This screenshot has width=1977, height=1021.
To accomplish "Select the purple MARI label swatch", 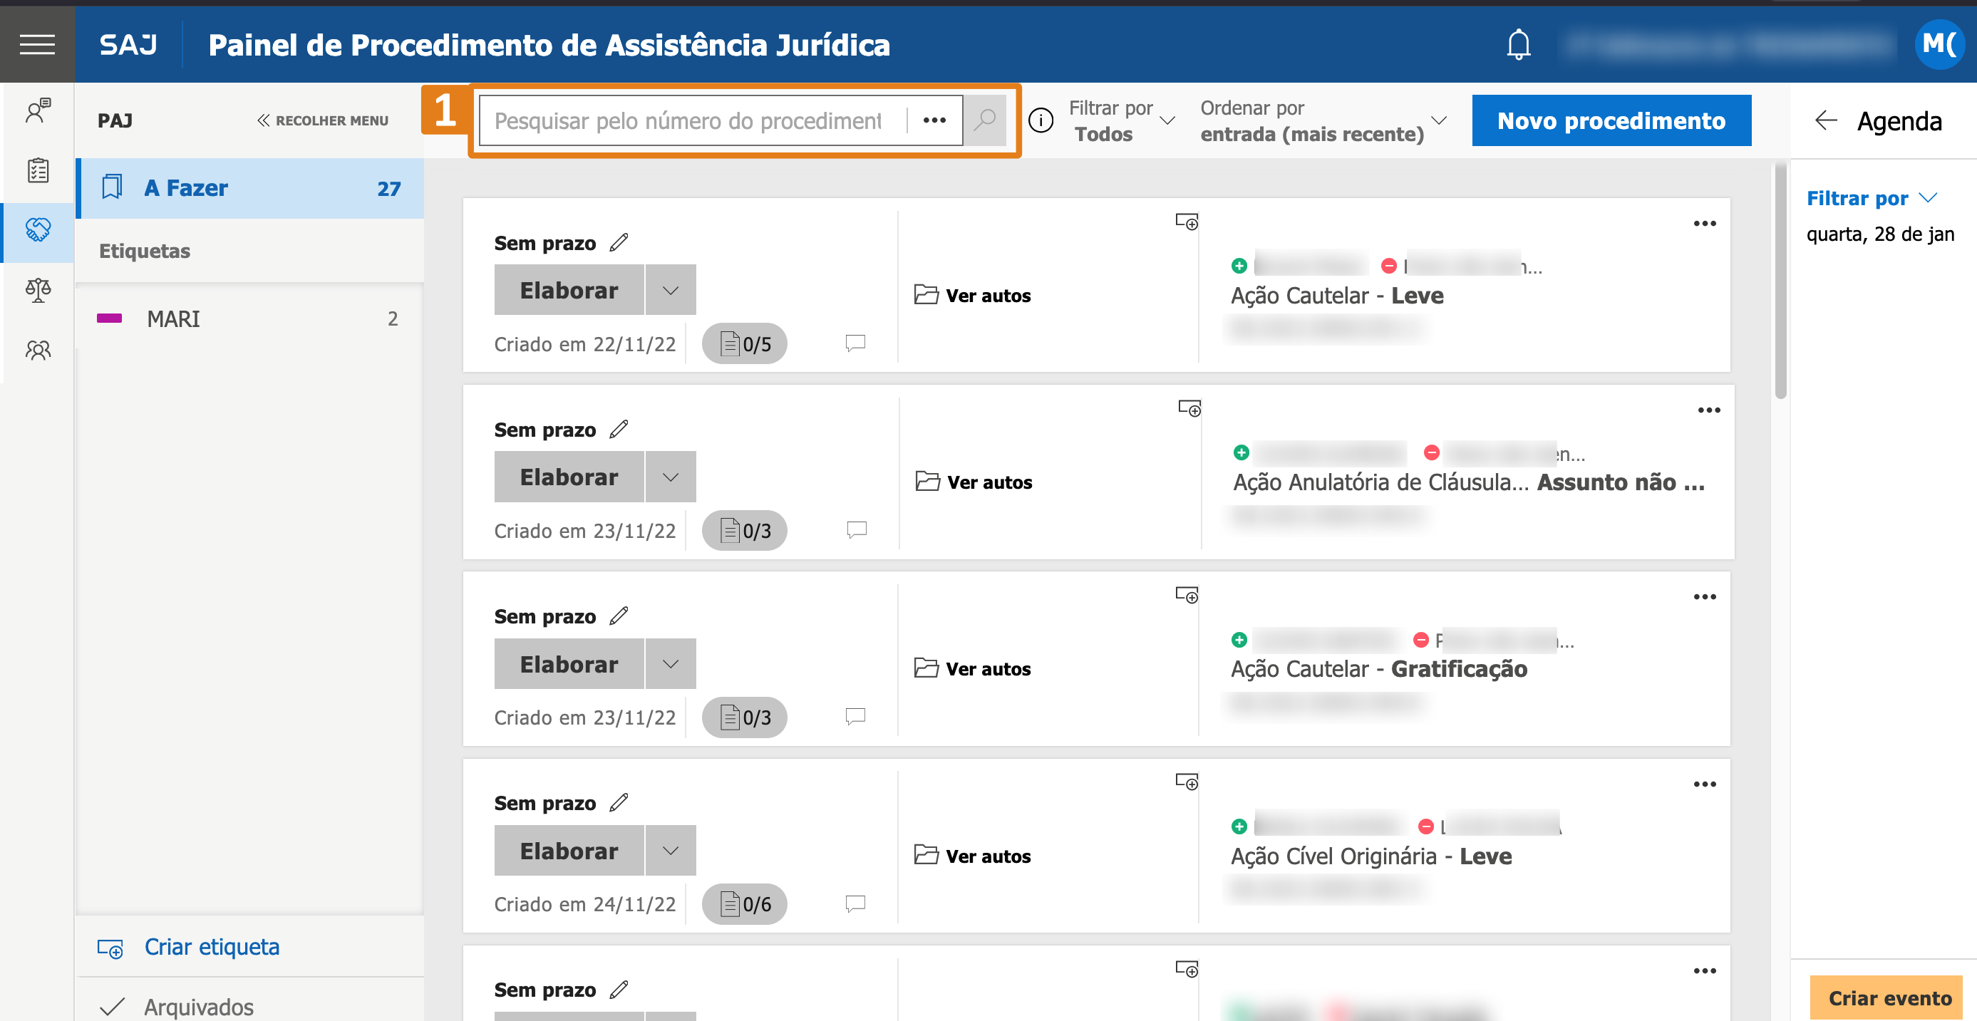I will (x=109, y=318).
